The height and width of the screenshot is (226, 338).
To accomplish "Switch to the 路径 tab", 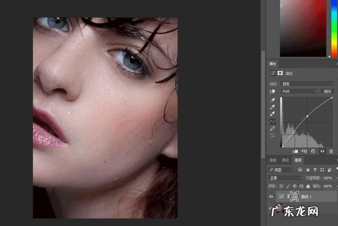I will click(285, 160).
